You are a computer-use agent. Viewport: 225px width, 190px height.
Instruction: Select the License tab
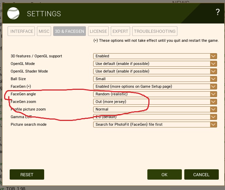tap(98, 31)
